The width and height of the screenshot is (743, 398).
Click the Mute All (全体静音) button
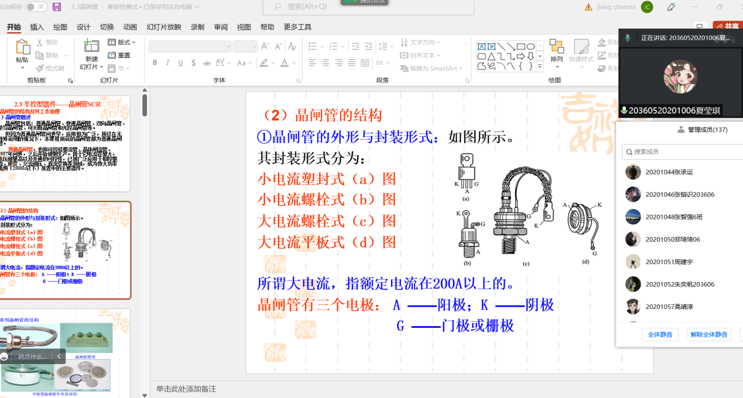(660, 335)
